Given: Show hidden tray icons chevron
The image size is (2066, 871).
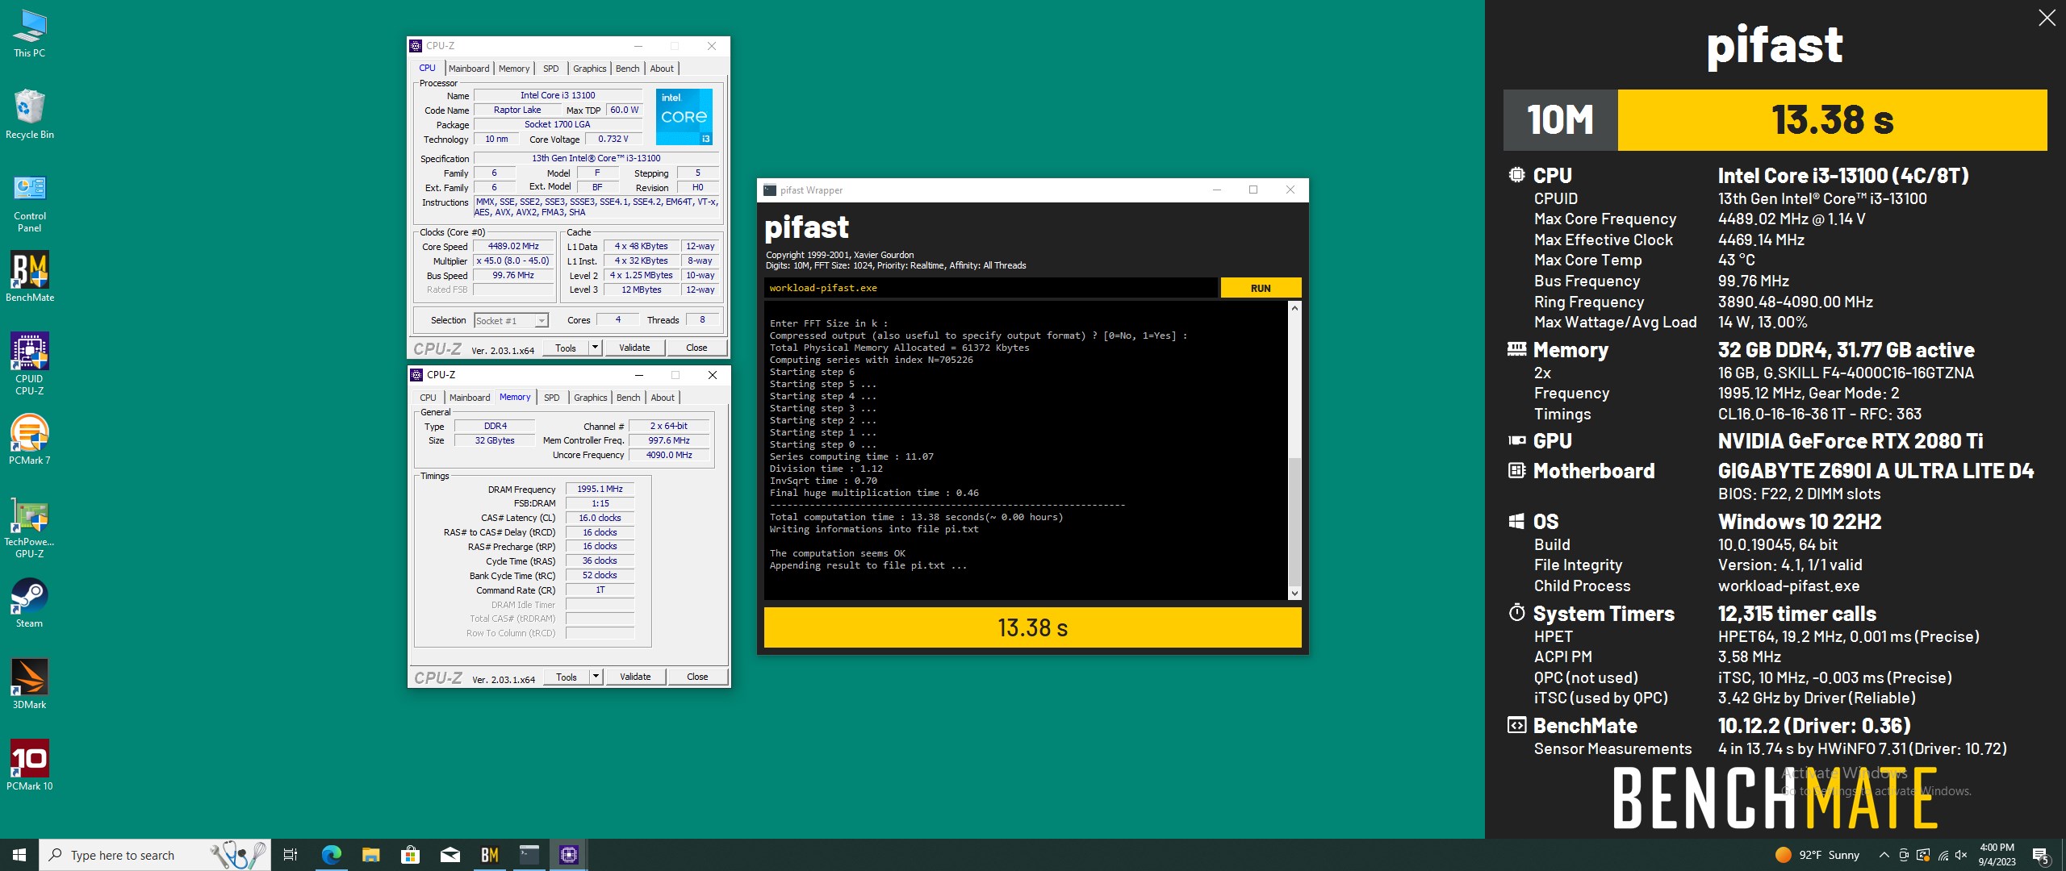Looking at the screenshot, I should tap(1884, 855).
